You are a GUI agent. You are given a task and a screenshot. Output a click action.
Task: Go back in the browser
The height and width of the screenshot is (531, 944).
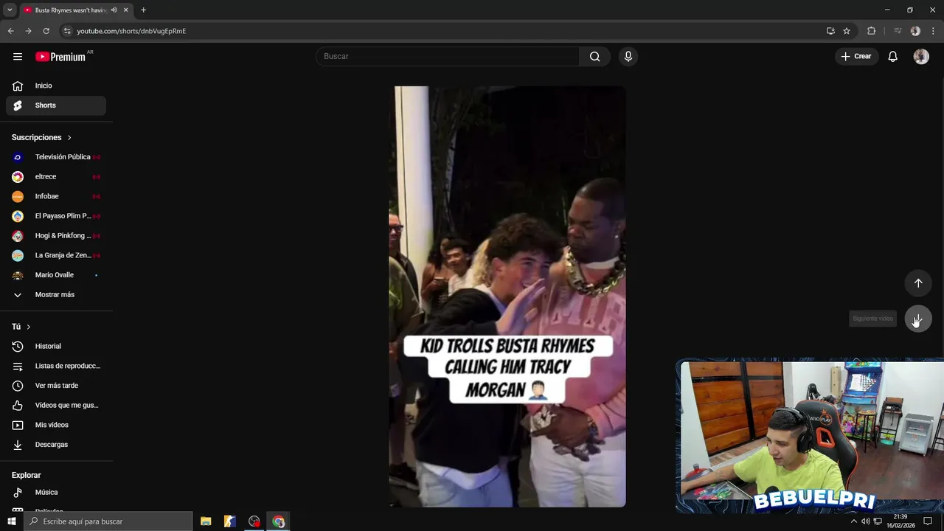(x=10, y=31)
